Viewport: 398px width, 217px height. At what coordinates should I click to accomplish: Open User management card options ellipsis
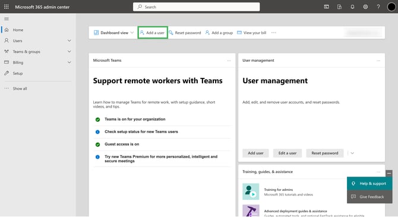point(378,61)
